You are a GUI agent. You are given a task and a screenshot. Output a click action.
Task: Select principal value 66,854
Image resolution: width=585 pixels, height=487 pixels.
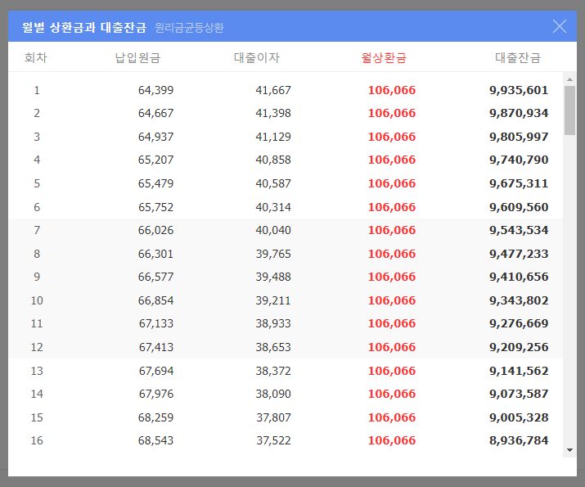(x=156, y=300)
